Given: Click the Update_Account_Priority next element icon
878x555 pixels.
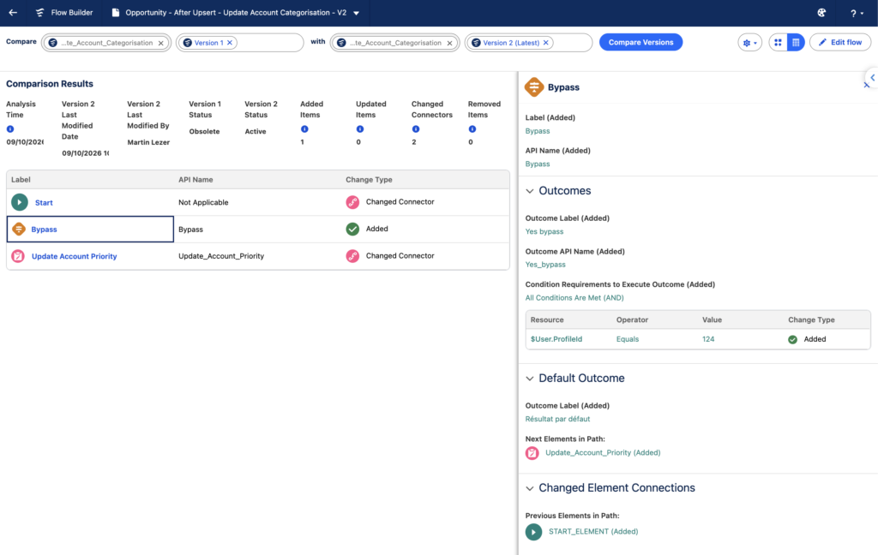Looking at the screenshot, I should 532,453.
